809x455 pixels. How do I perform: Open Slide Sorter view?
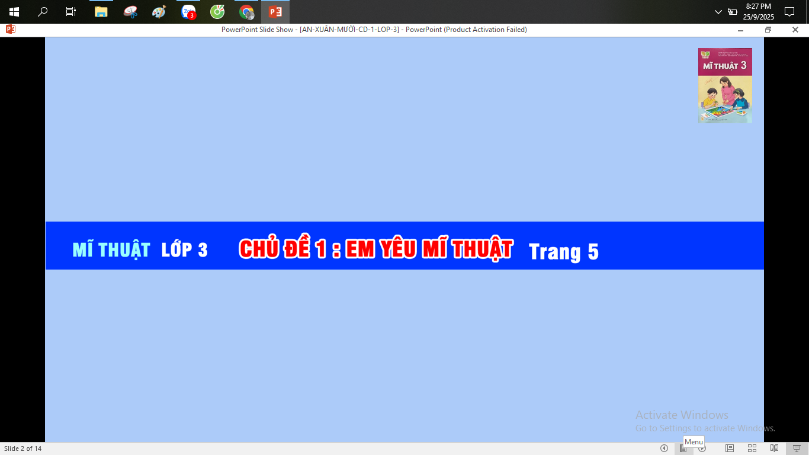point(752,448)
